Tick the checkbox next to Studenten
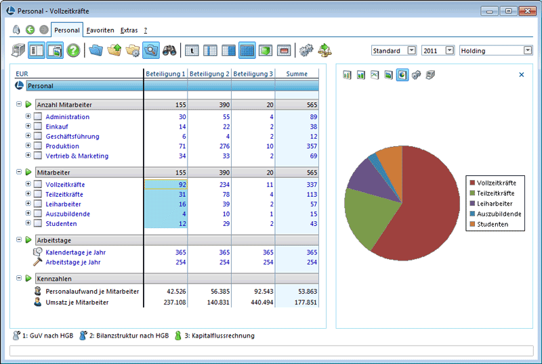Screen dimensions: 542x364 pyautogui.click(x=38, y=223)
